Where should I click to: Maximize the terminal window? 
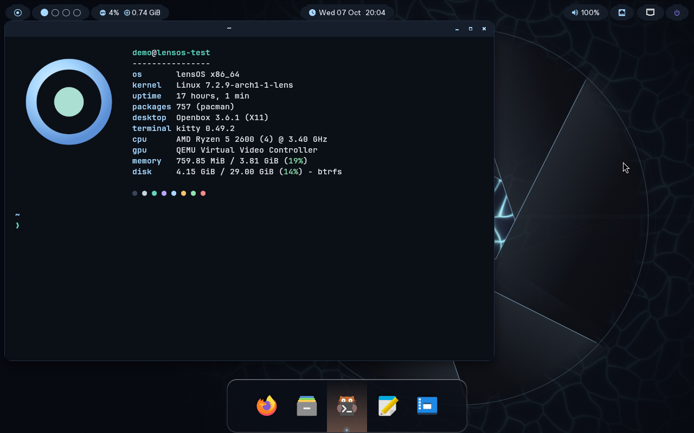(471, 29)
